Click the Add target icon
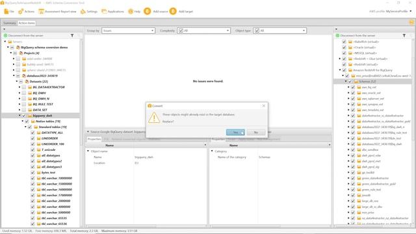416x234 pixels. coord(173,11)
